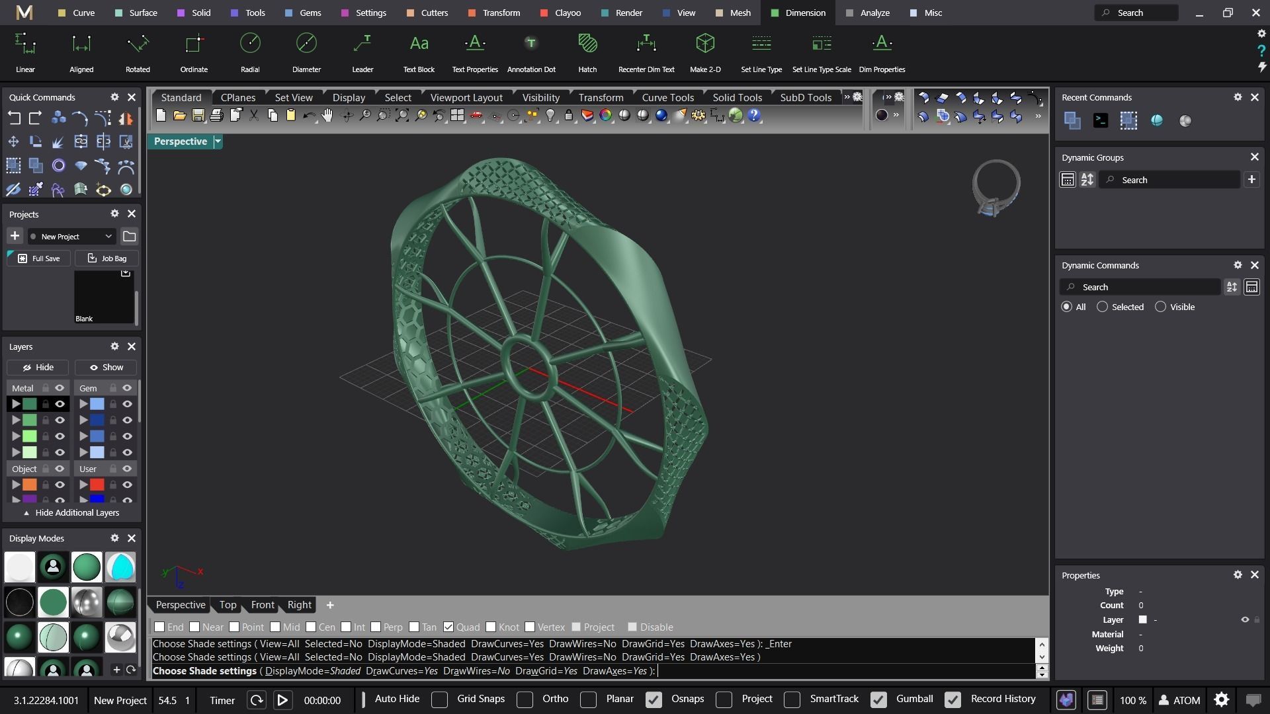The height and width of the screenshot is (714, 1270).
Task: Click the Full Save button
Action: click(38, 258)
